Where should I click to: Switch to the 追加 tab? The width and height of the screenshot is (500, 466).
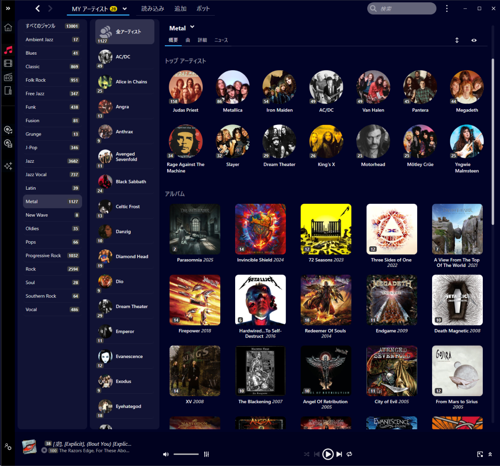point(180,9)
